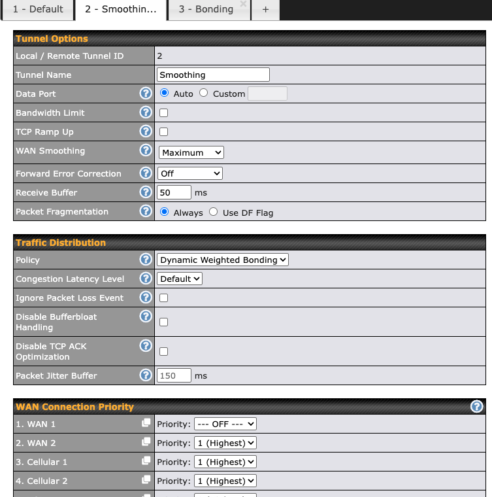
Task: Enable the Bandwidth Limit checkbox
Action: click(164, 112)
